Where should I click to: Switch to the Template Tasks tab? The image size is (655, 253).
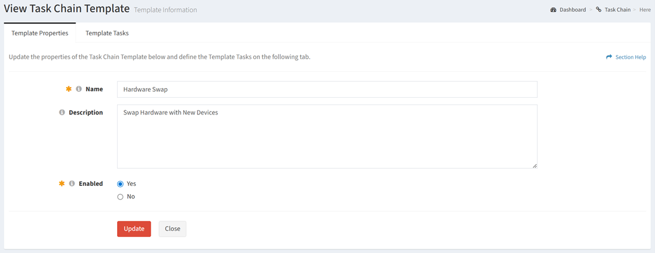point(107,34)
